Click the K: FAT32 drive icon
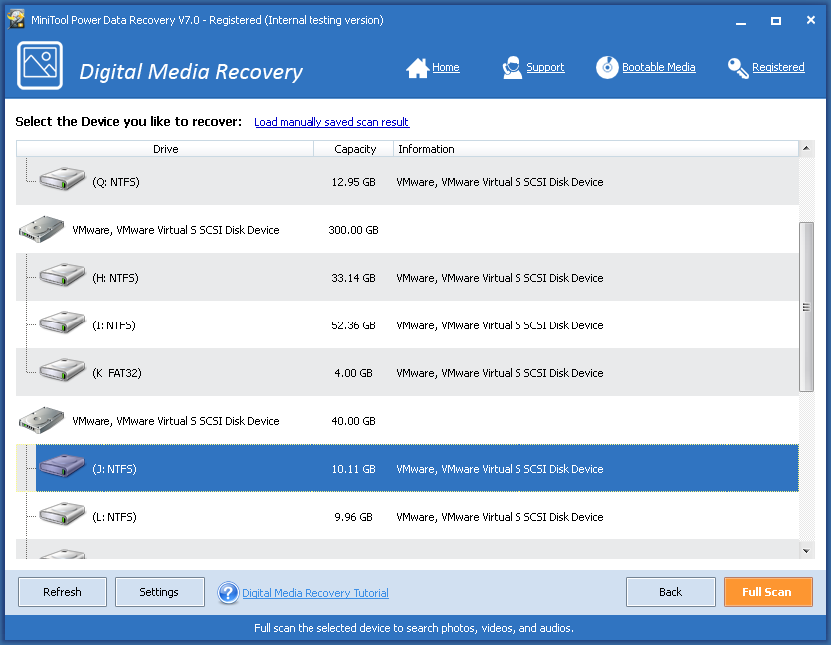This screenshot has height=645, width=831. [62, 370]
